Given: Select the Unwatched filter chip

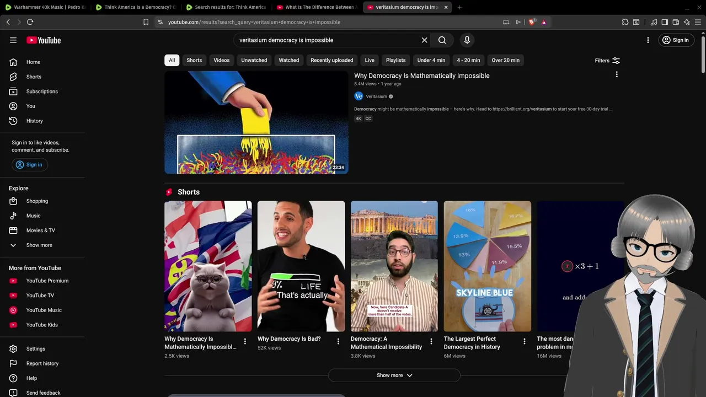Looking at the screenshot, I should 254,60.
